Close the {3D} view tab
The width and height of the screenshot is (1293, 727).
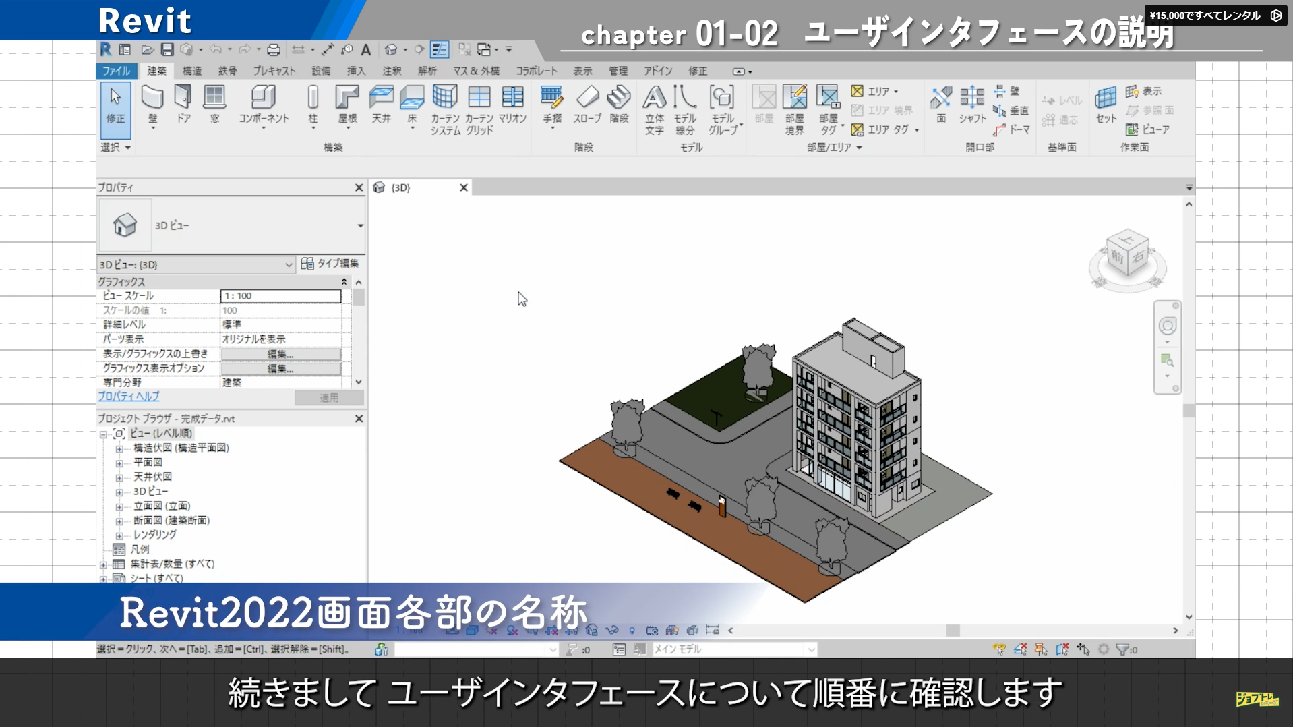[x=464, y=187]
